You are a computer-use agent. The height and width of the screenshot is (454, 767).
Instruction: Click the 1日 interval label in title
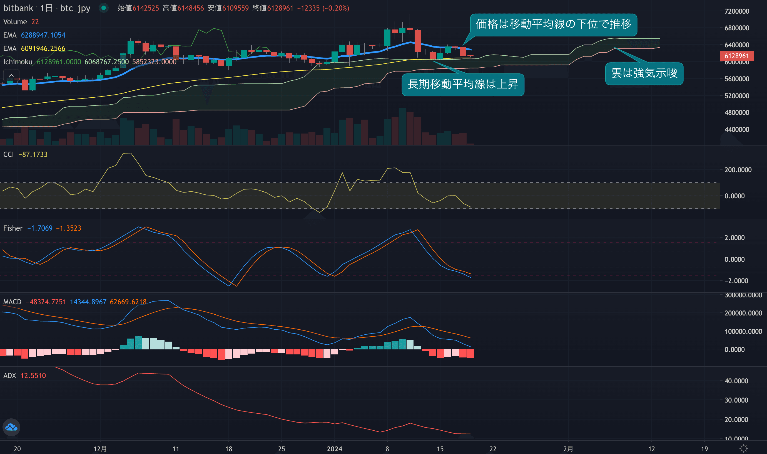(46, 8)
